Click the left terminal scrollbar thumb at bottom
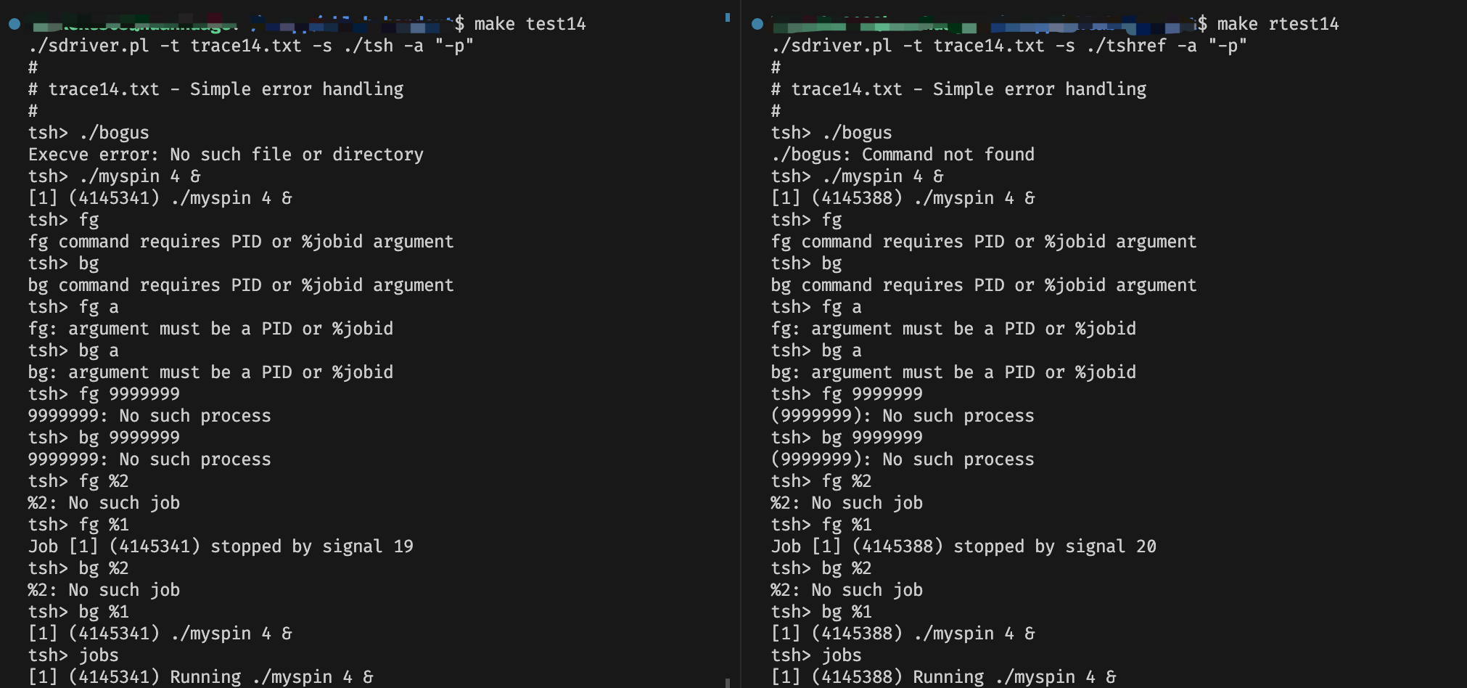The width and height of the screenshot is (1467, 688). 727,682
